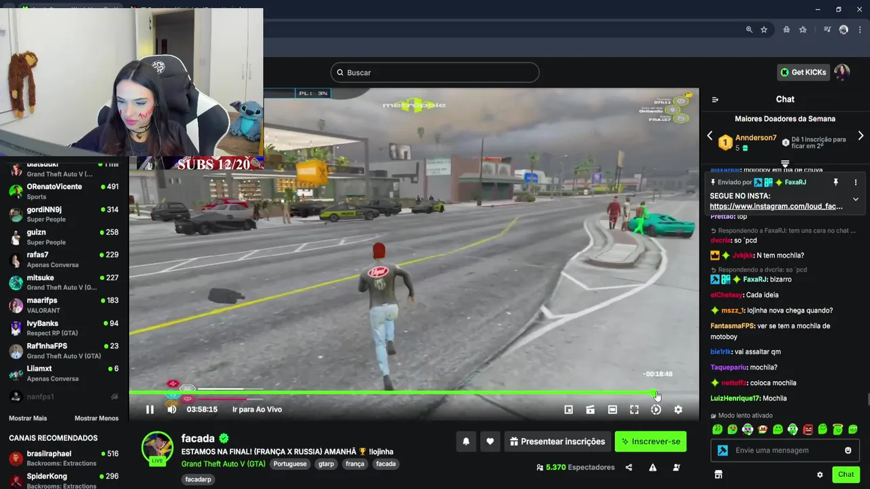
Task: Click Mostrar Menos in sidebar
Action: click(97, 418)
